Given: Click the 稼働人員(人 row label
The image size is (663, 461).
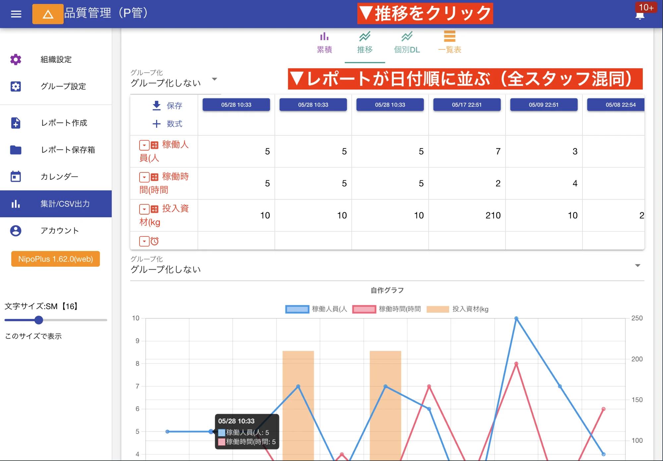Looking at the screenshot, I should [x=164, y=151].
